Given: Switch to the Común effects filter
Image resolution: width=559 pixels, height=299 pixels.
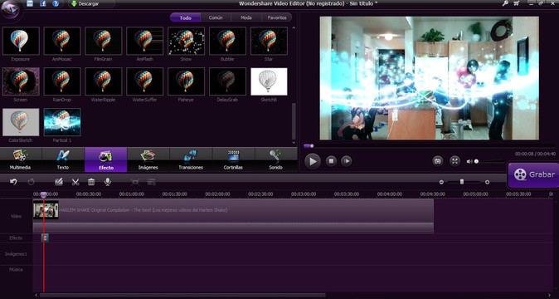Looking at the screenshot, I should 216,17.
